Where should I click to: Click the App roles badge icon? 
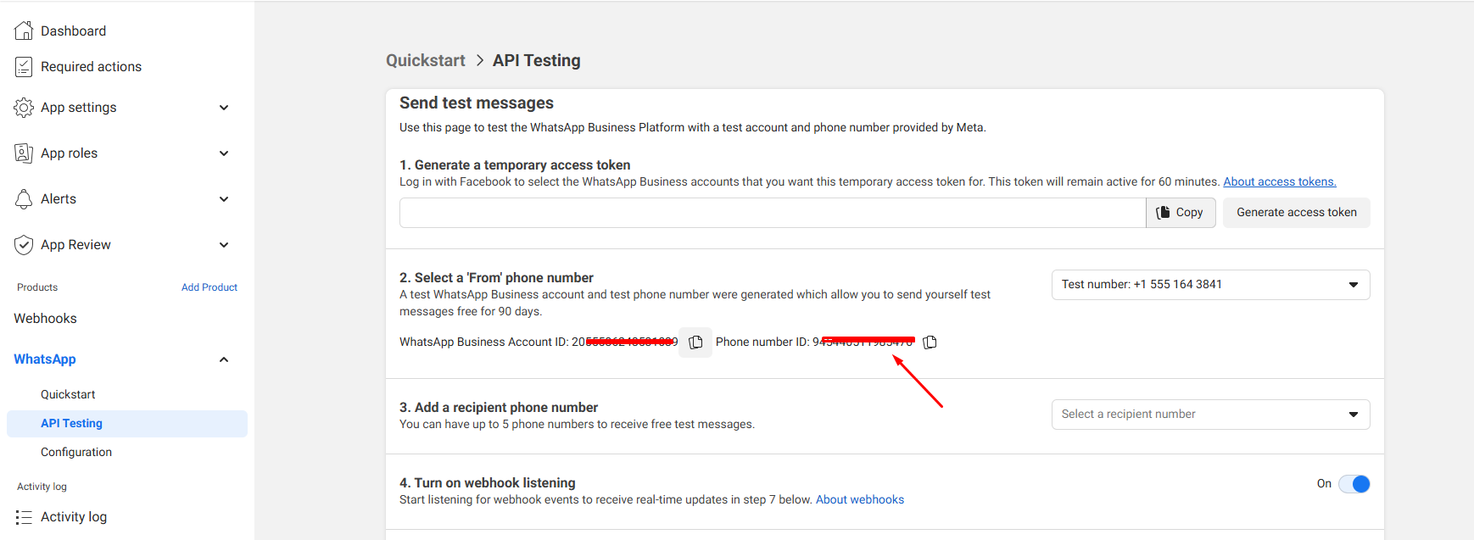[x=24, y=153]
